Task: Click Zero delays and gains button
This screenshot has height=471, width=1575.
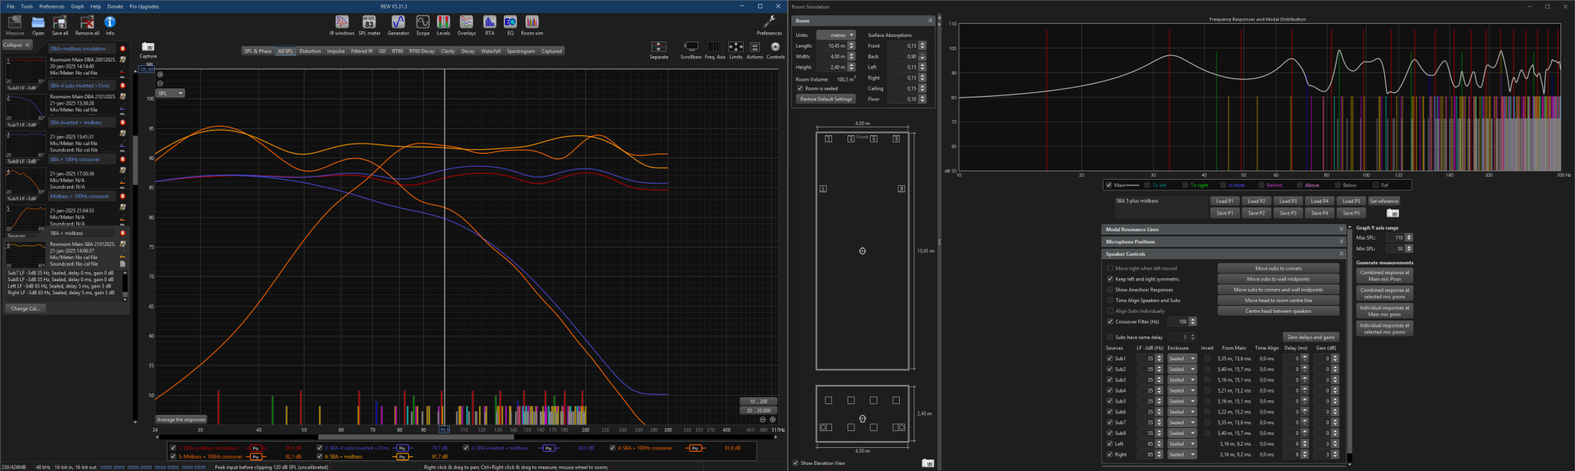Action: pos(1310,337)
